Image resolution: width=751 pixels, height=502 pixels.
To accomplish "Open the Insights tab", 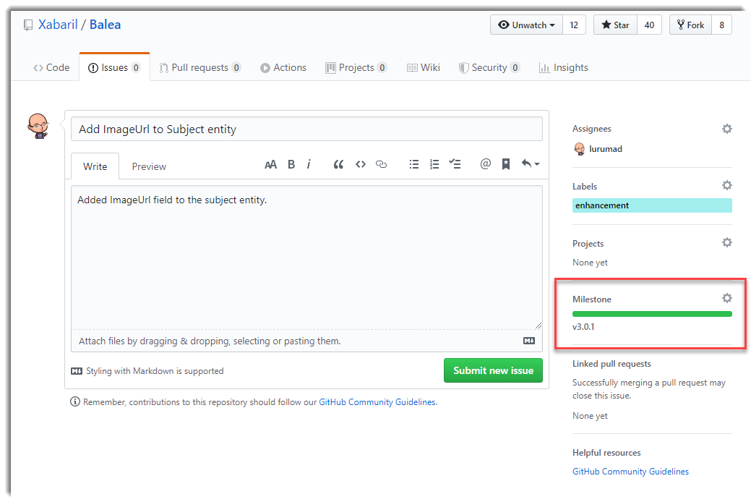I will (x=563, y=67).
